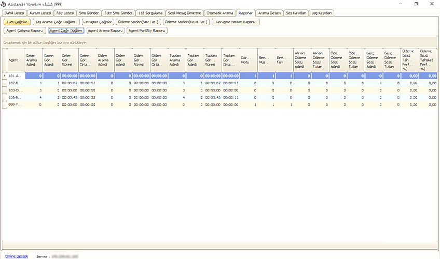Click the Görüşme Notları Raporu button
Image resolution: width=440 pixels, height=259 pixels.
(x=236, y=22)
